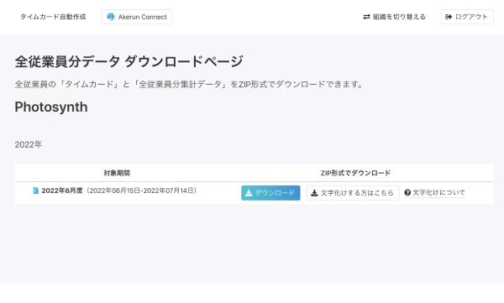This screenshot has width=504, height=303.
Task: Click タイムカード自動作成 in the header
Action: [x=53, y=17]
